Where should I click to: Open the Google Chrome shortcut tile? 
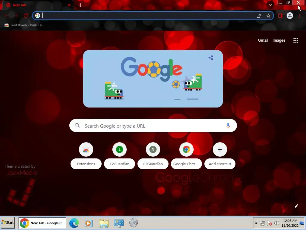coord(186,156)
